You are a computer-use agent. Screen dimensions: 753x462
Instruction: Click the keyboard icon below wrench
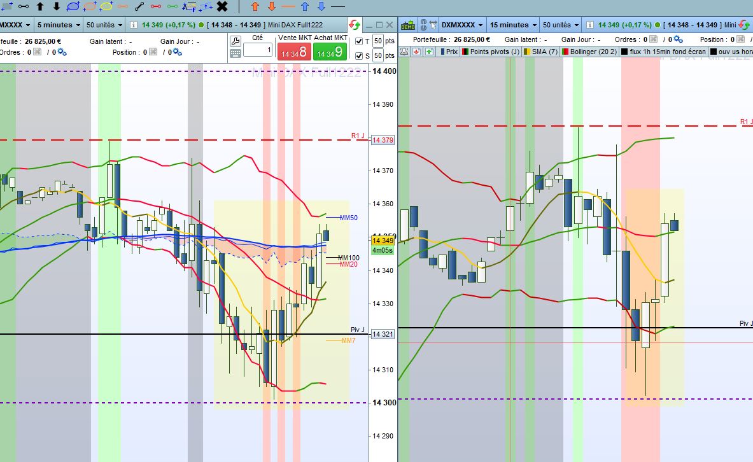(x=236, y=54)
